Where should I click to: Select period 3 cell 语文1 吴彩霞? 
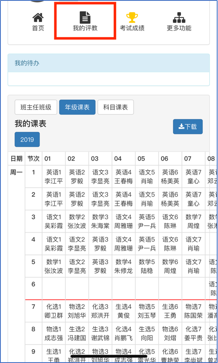(x=54, y=221)
